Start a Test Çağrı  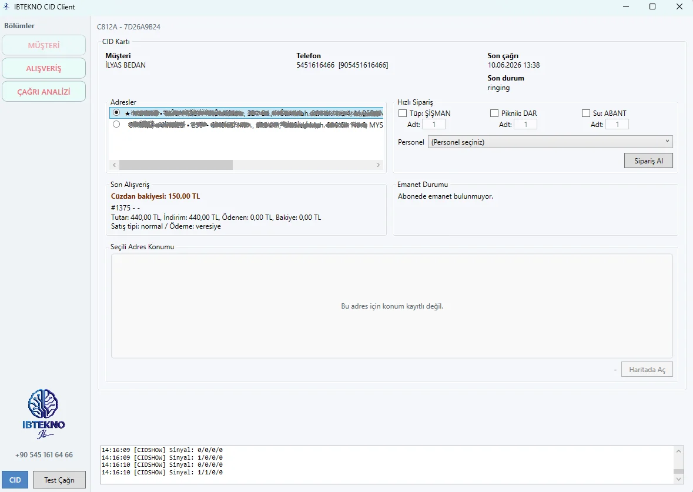(59, 480)
